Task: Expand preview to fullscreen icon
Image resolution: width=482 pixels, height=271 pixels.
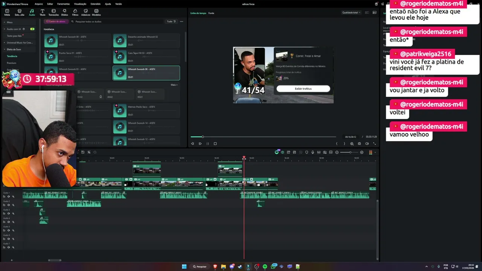Action: point(374,143)
